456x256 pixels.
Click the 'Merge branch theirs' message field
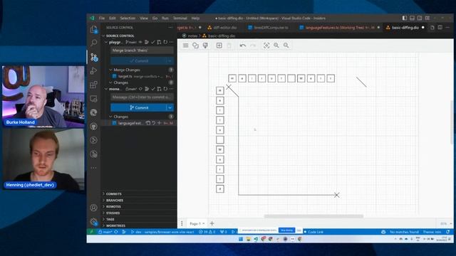(142, 50)
